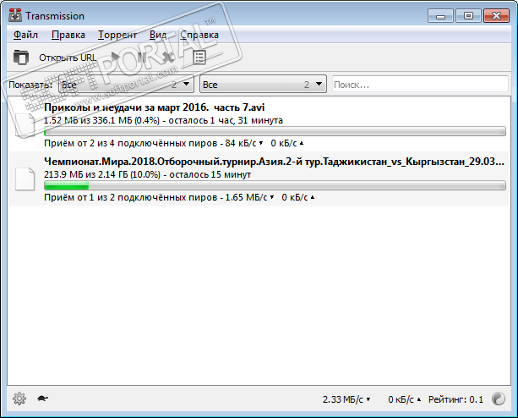Click file icon of Чемпионат.Мира torrent
The width and height of the screenshot is (518, 418).
pos(25,179)
